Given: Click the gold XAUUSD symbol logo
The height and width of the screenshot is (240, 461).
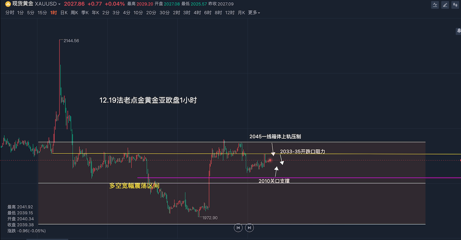Looking at the screenshot, I should point(8,4).
